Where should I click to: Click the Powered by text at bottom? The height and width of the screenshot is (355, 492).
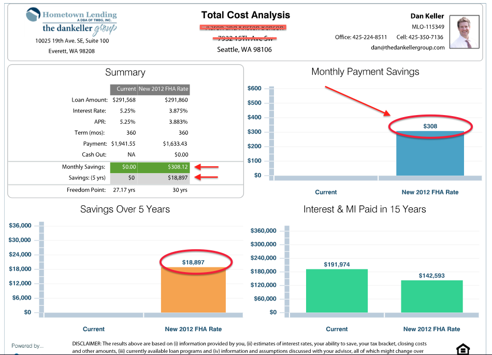coord(27,346)
